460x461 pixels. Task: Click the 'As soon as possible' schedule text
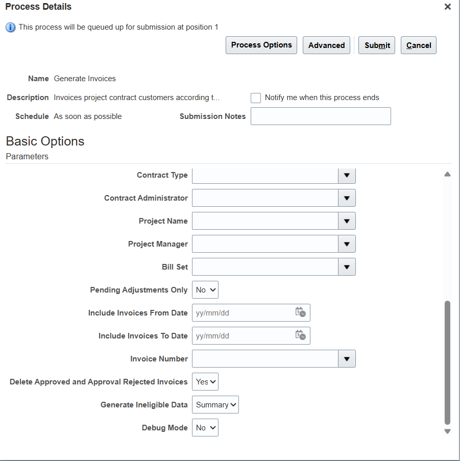88,116
